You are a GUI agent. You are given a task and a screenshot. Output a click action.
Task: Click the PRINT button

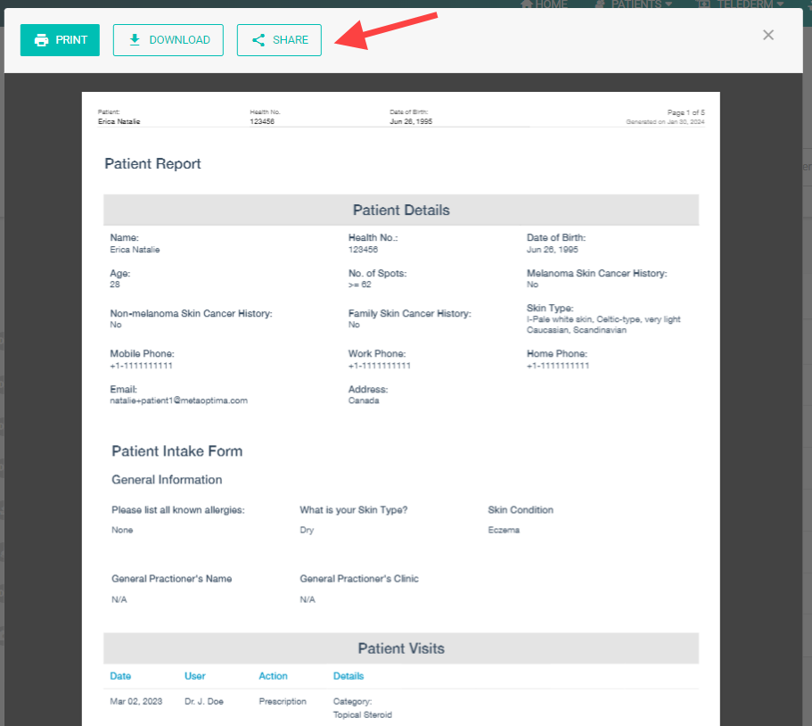(x=60, y=40)
